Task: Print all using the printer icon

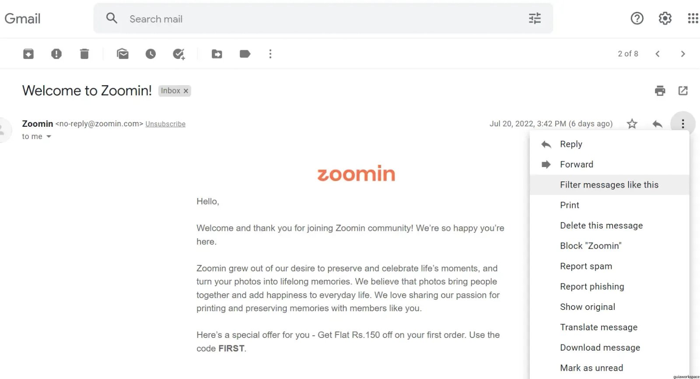Action: tap(660, 90)
